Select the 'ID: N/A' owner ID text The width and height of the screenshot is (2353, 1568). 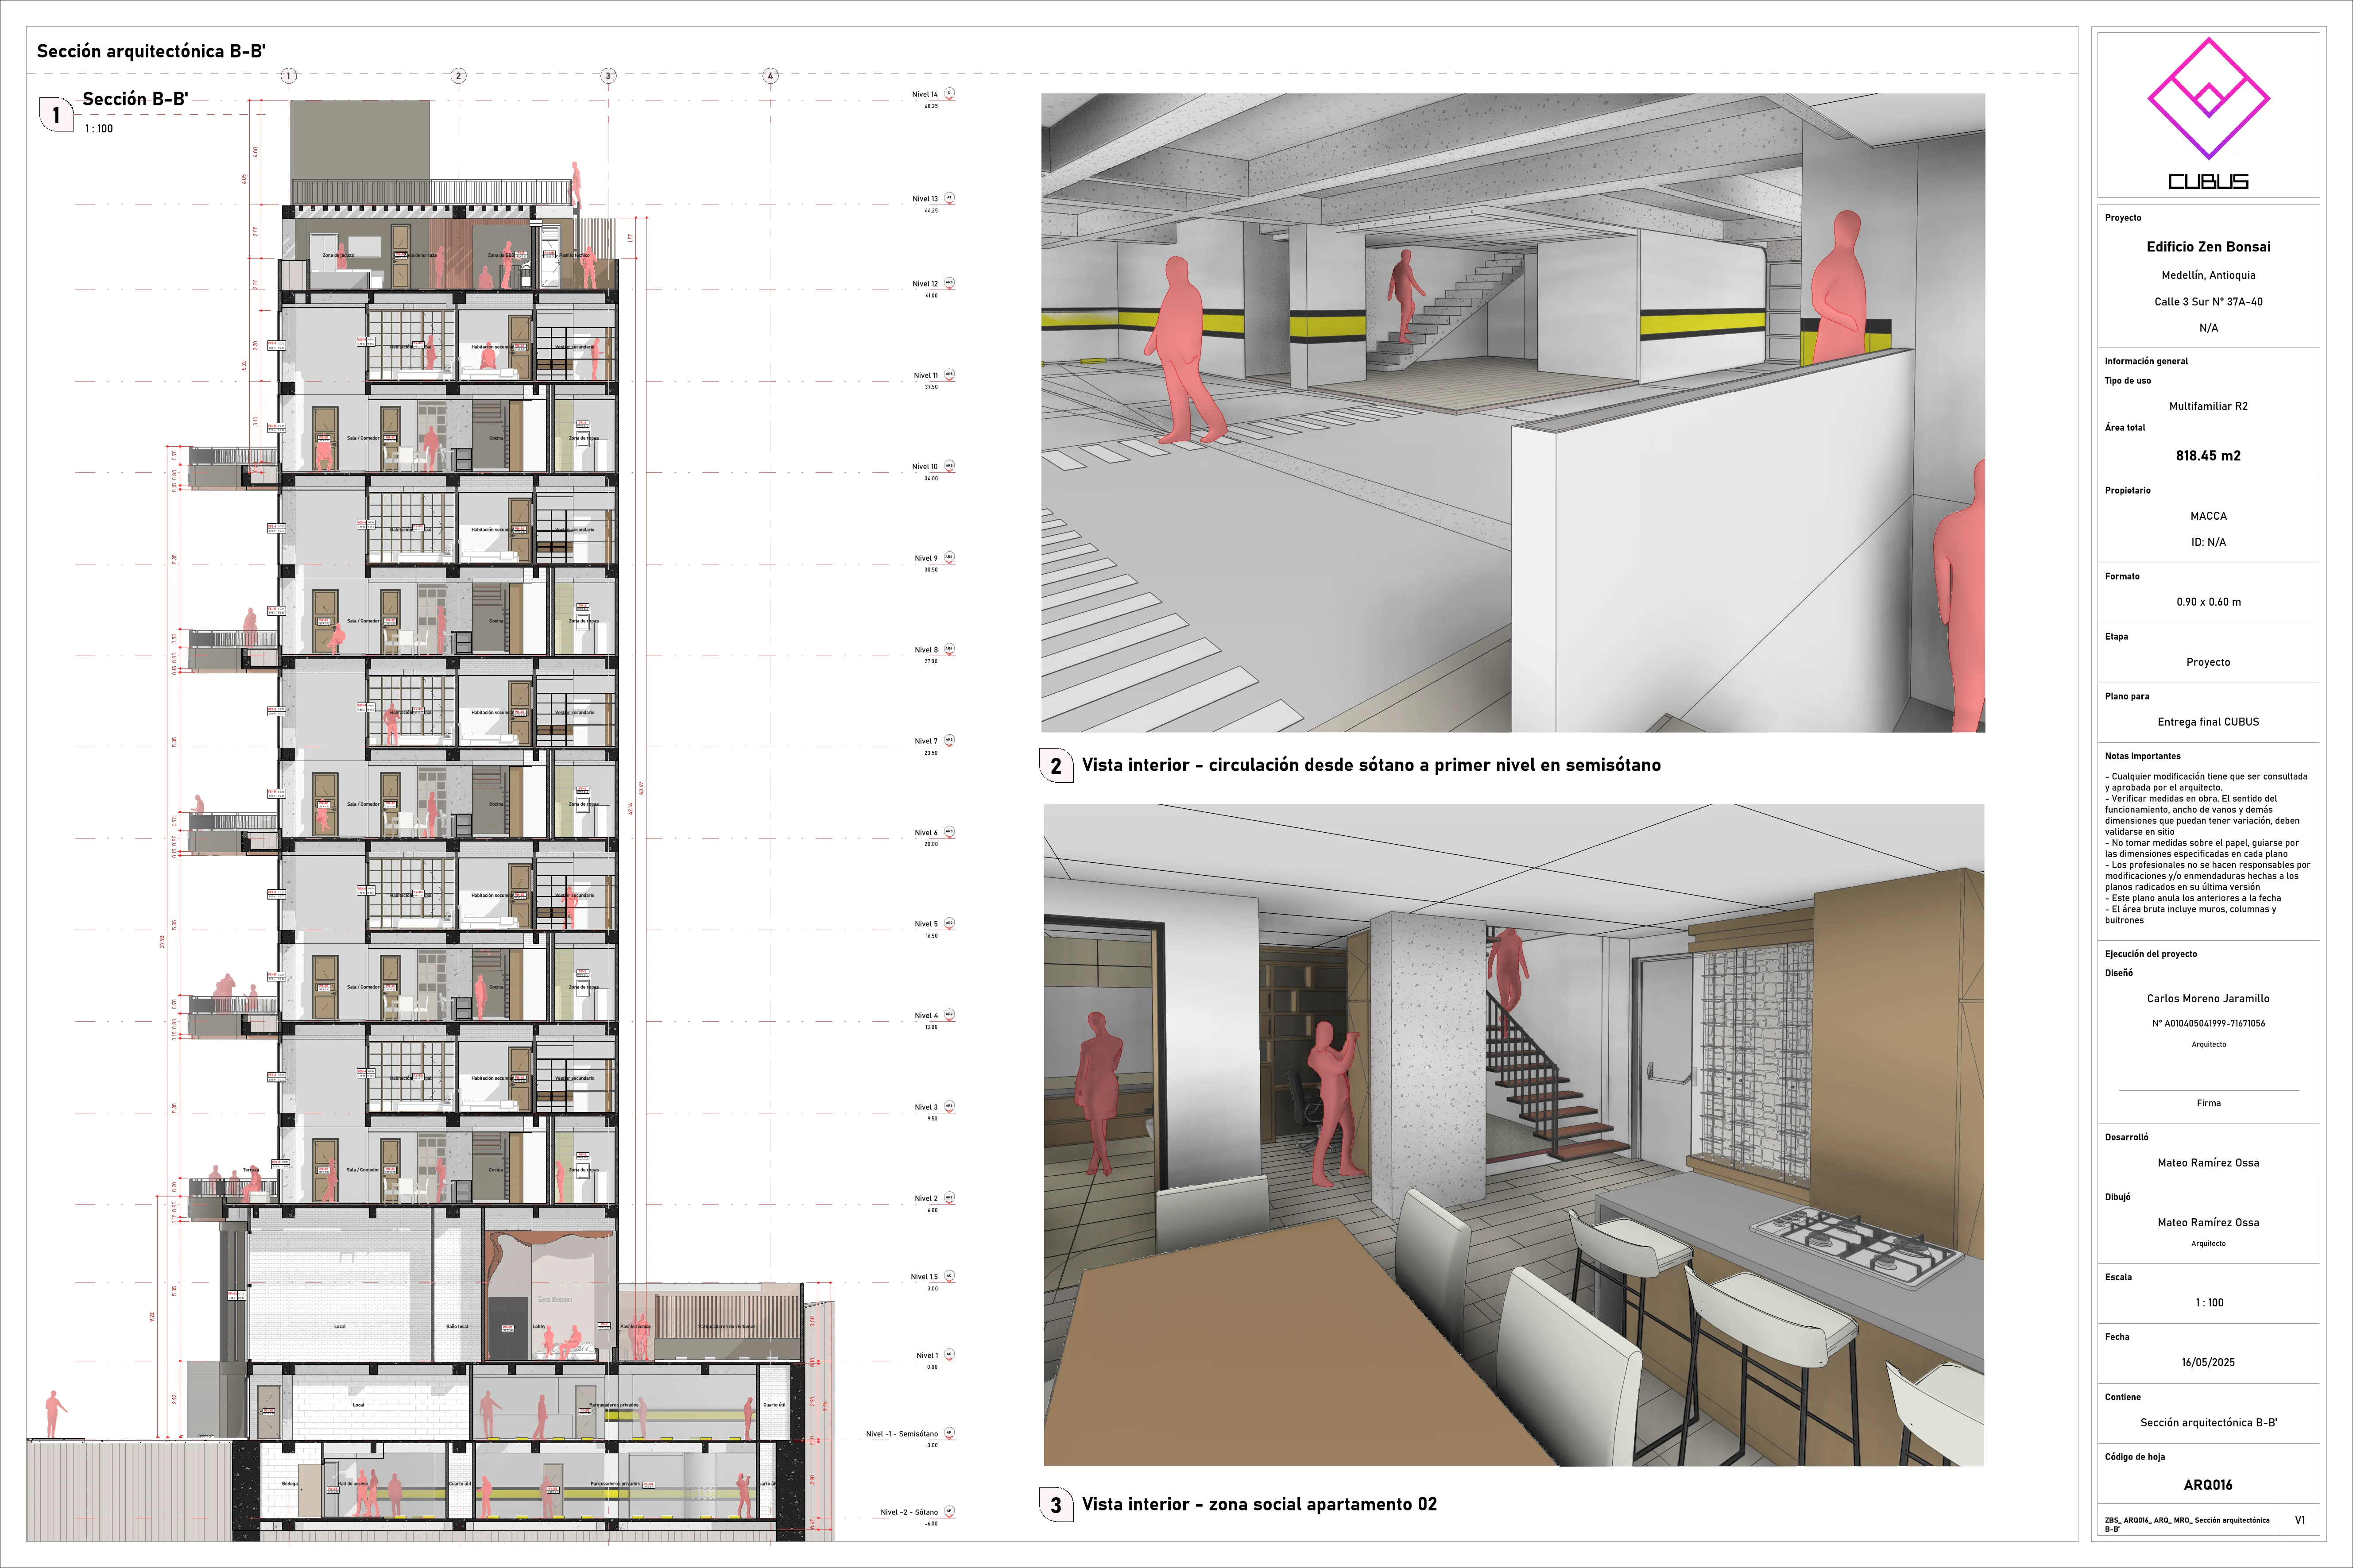(2208, 542)
